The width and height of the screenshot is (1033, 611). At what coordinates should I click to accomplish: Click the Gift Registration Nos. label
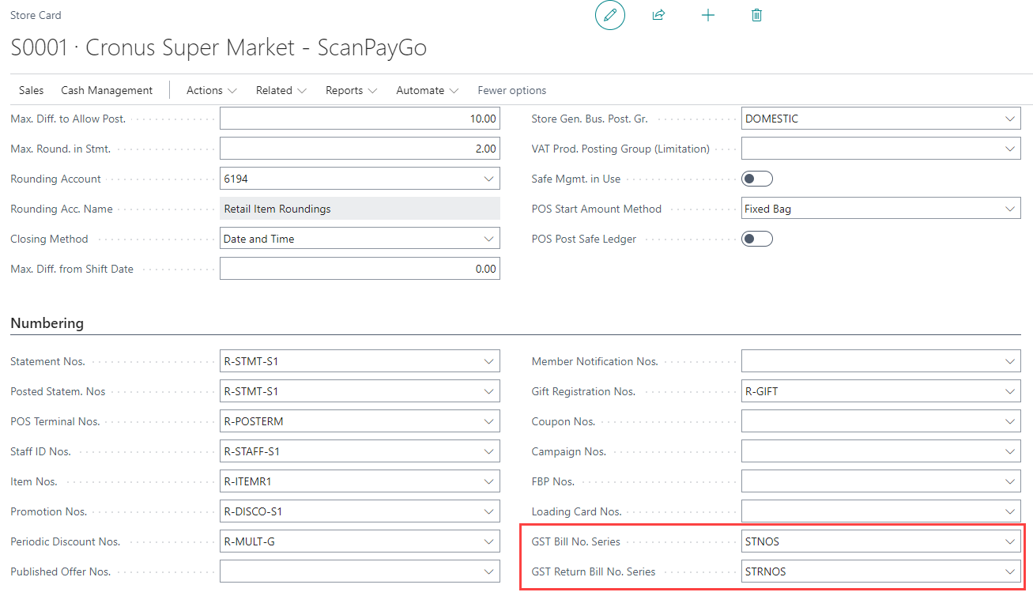click(x=583, y=391)
